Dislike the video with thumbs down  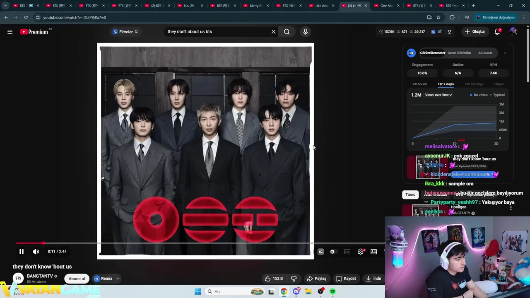point(294,279)
